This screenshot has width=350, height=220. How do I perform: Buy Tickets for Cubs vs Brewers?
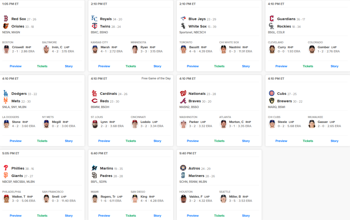(x=308, y=141)
